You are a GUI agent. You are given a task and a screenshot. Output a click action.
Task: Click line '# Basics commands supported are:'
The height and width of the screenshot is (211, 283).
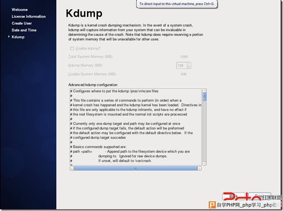point(98,147)
